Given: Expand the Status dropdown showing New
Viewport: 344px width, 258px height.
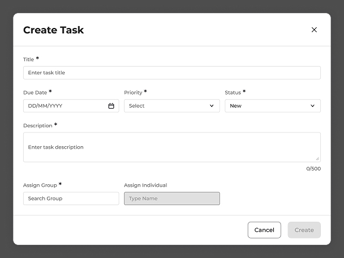Looking at the screenshot, I should (273, 106).
